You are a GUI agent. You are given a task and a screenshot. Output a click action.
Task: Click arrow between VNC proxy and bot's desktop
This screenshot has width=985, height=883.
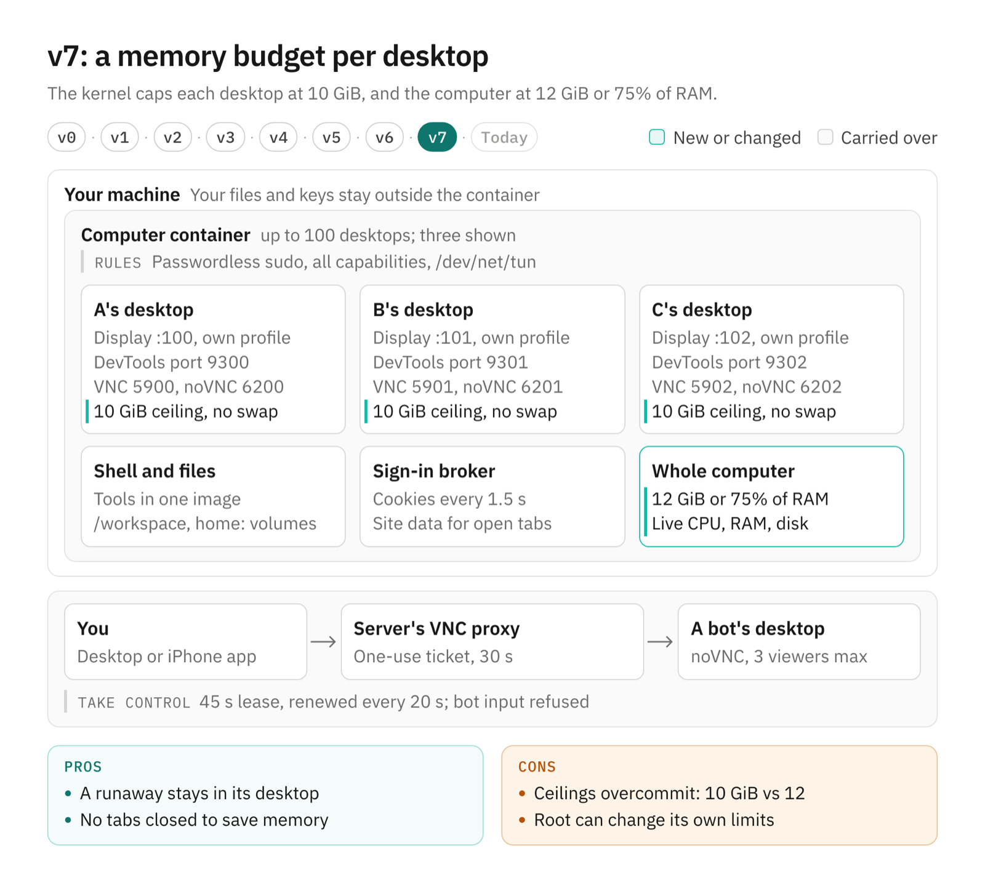click(x=660, y=642)
